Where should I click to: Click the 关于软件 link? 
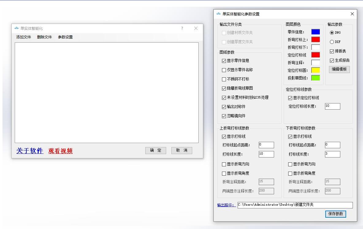coord(30,151)
